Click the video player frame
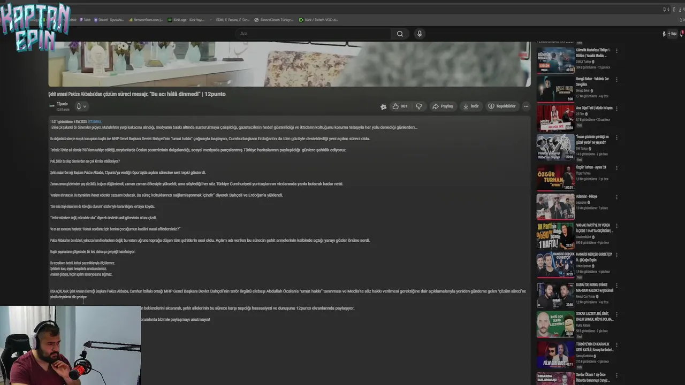 (290, 64)
